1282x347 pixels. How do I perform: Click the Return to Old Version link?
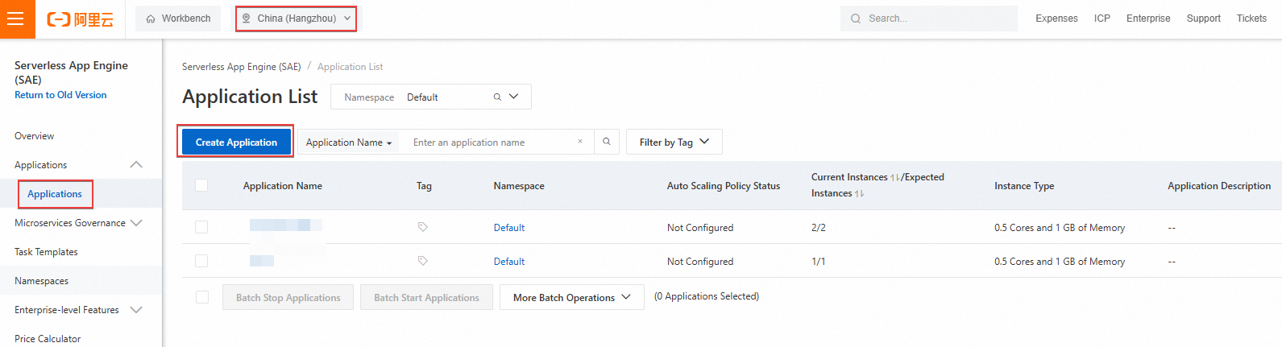tap(60, 95)
